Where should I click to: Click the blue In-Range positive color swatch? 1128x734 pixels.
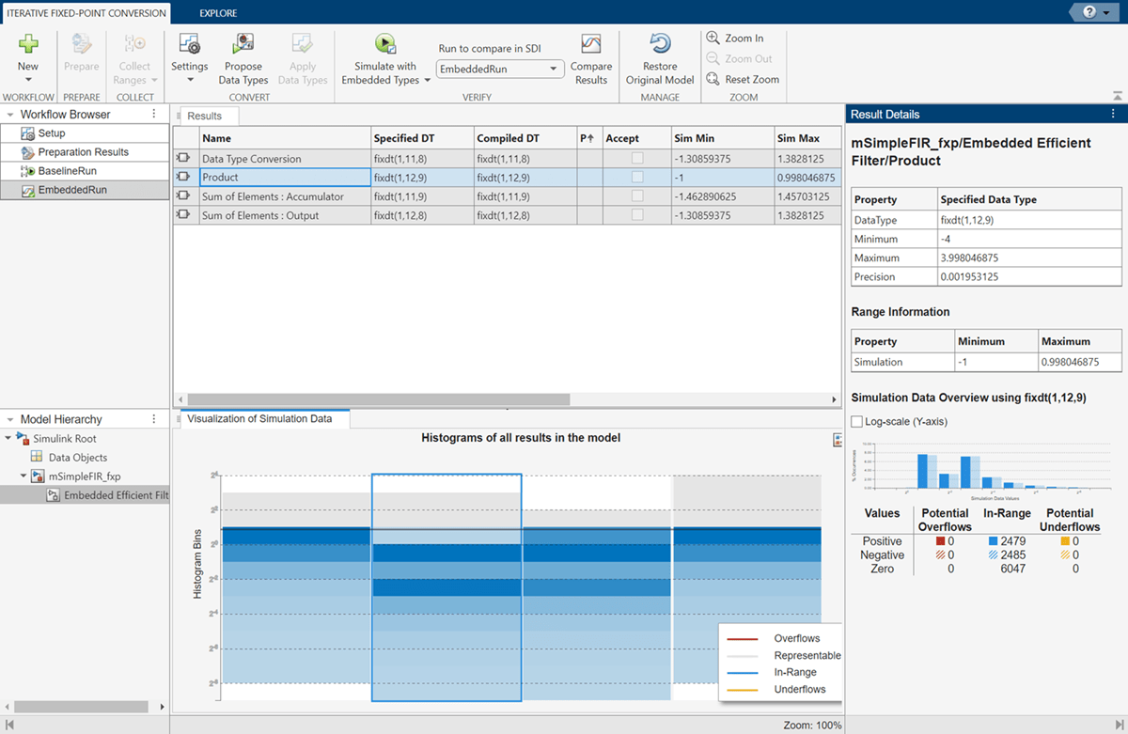click(x=994, y=541)
